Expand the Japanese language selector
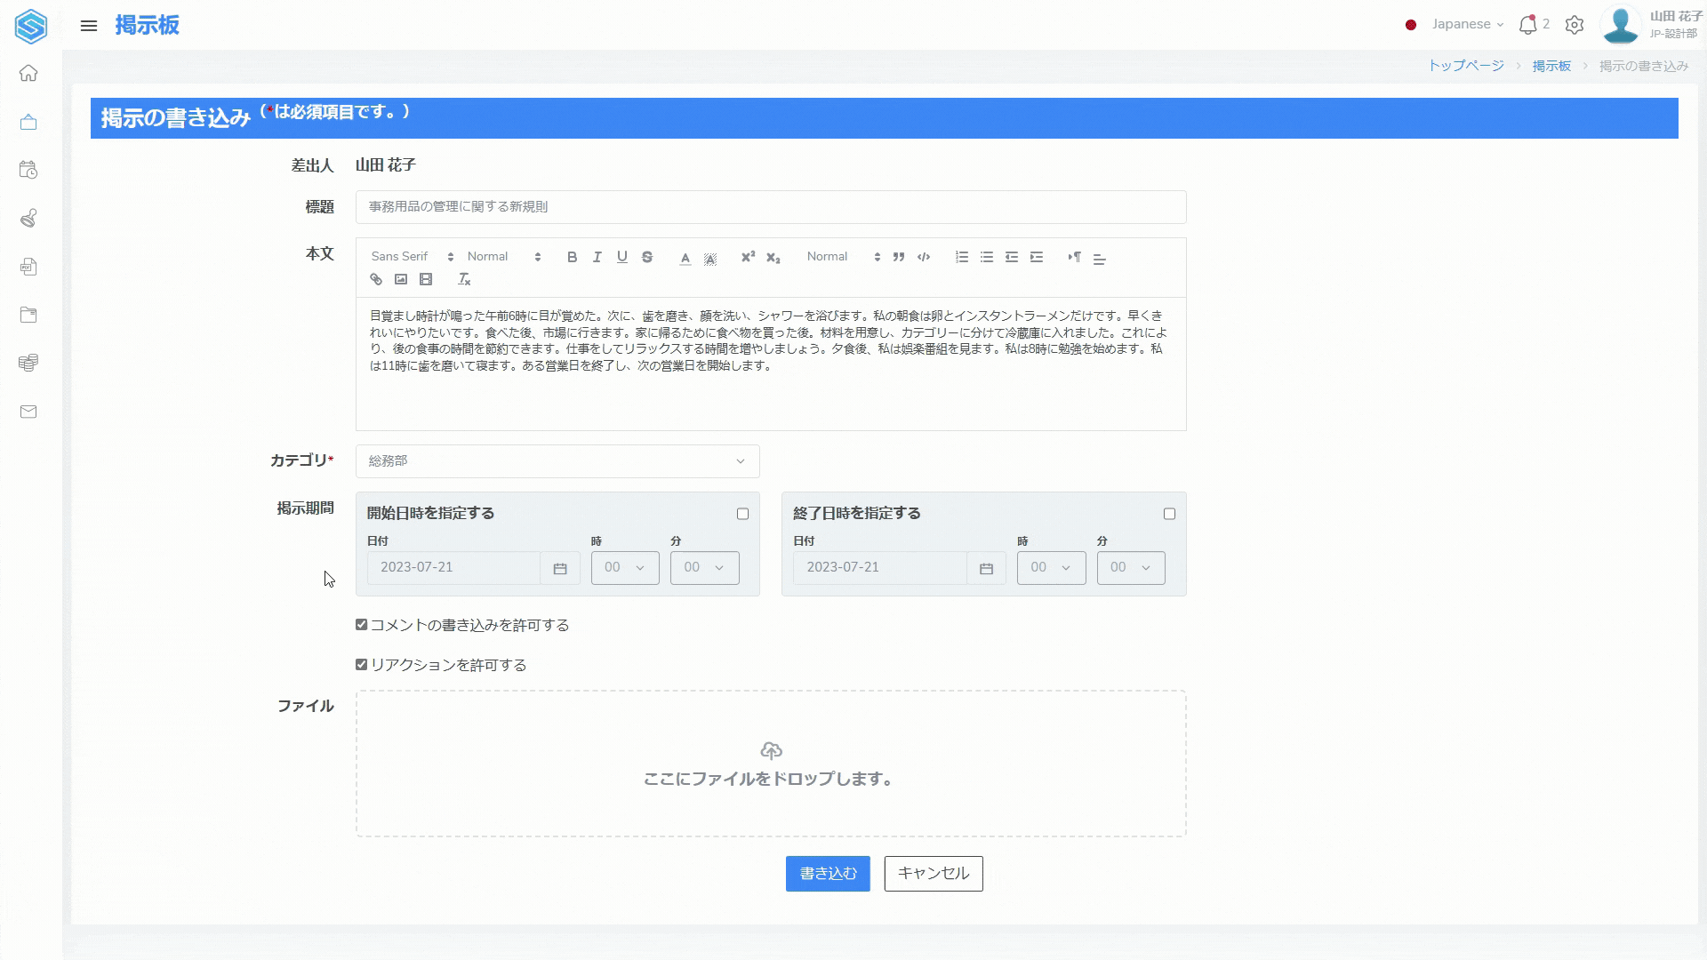The image size is (1707, 960). 1467,25
